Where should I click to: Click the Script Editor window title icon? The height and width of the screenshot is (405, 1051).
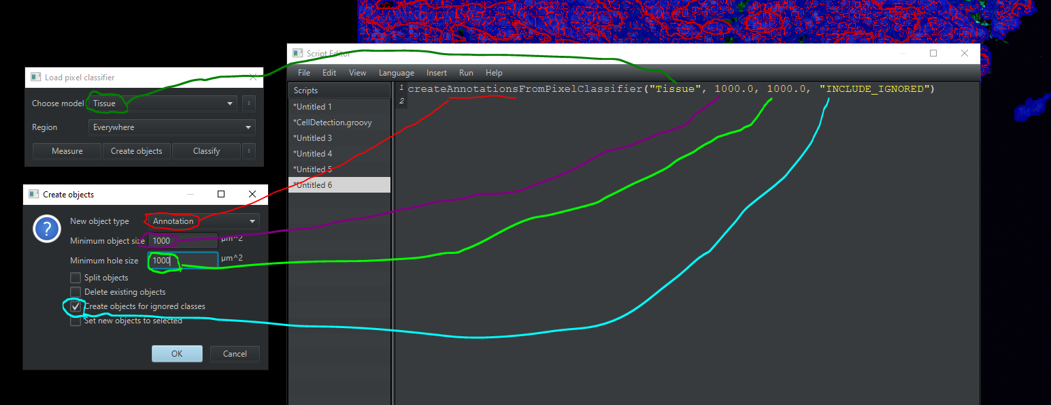pyautogui.click(x=297, y=54)
